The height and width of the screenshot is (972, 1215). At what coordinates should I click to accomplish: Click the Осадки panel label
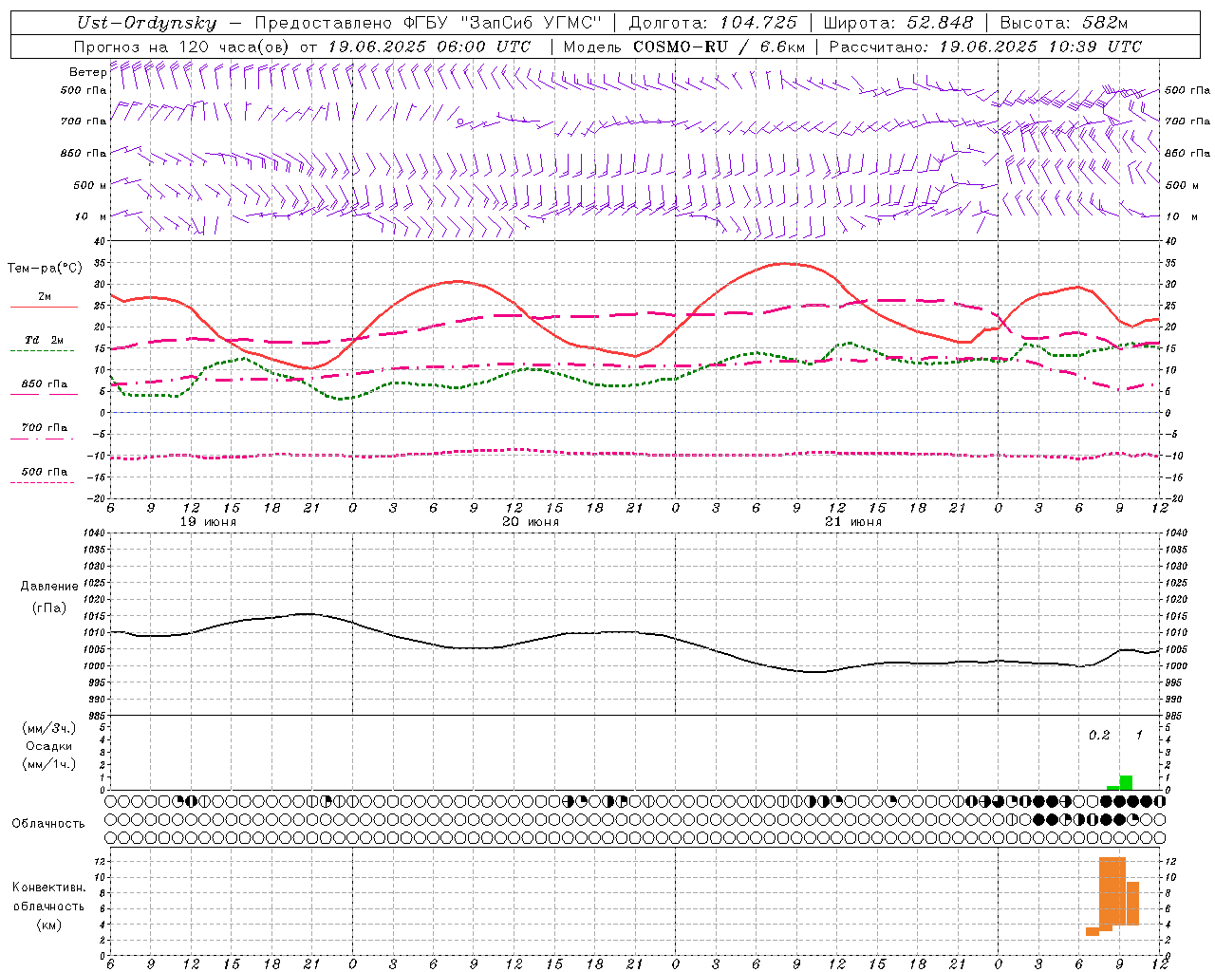point(49,746)
